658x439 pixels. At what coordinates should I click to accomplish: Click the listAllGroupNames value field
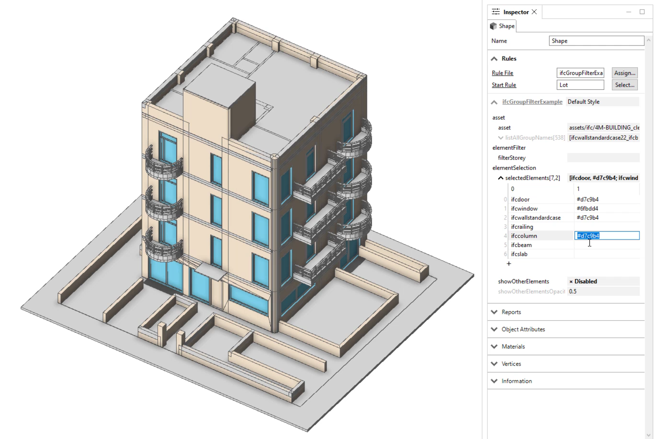click(603, 138)
